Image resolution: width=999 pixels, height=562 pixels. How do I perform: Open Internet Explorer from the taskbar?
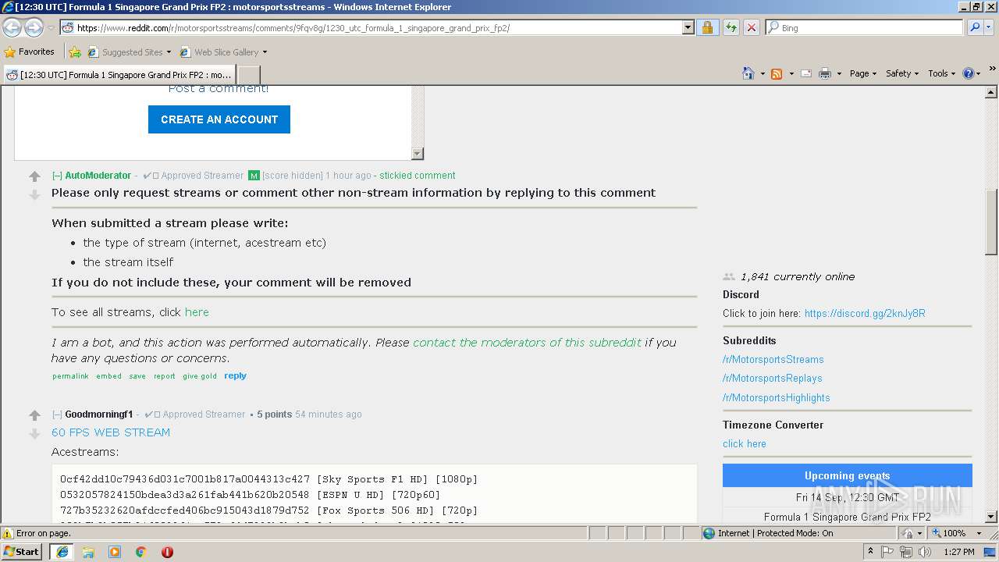(x=62, y=552)
